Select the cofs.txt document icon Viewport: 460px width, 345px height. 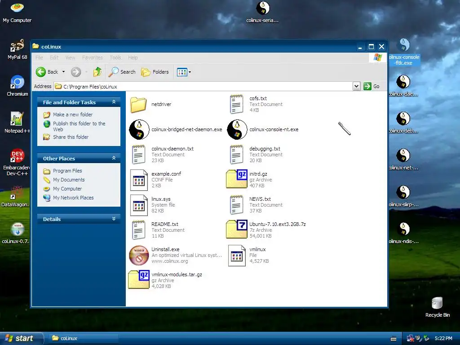[x=236, y=104]
